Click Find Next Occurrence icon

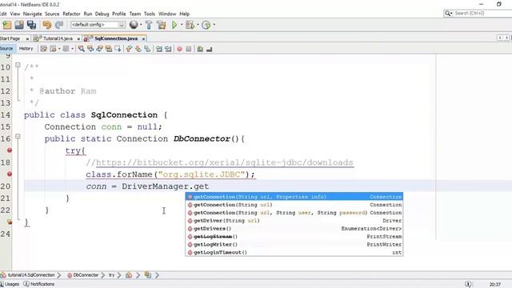click(99, 49)
